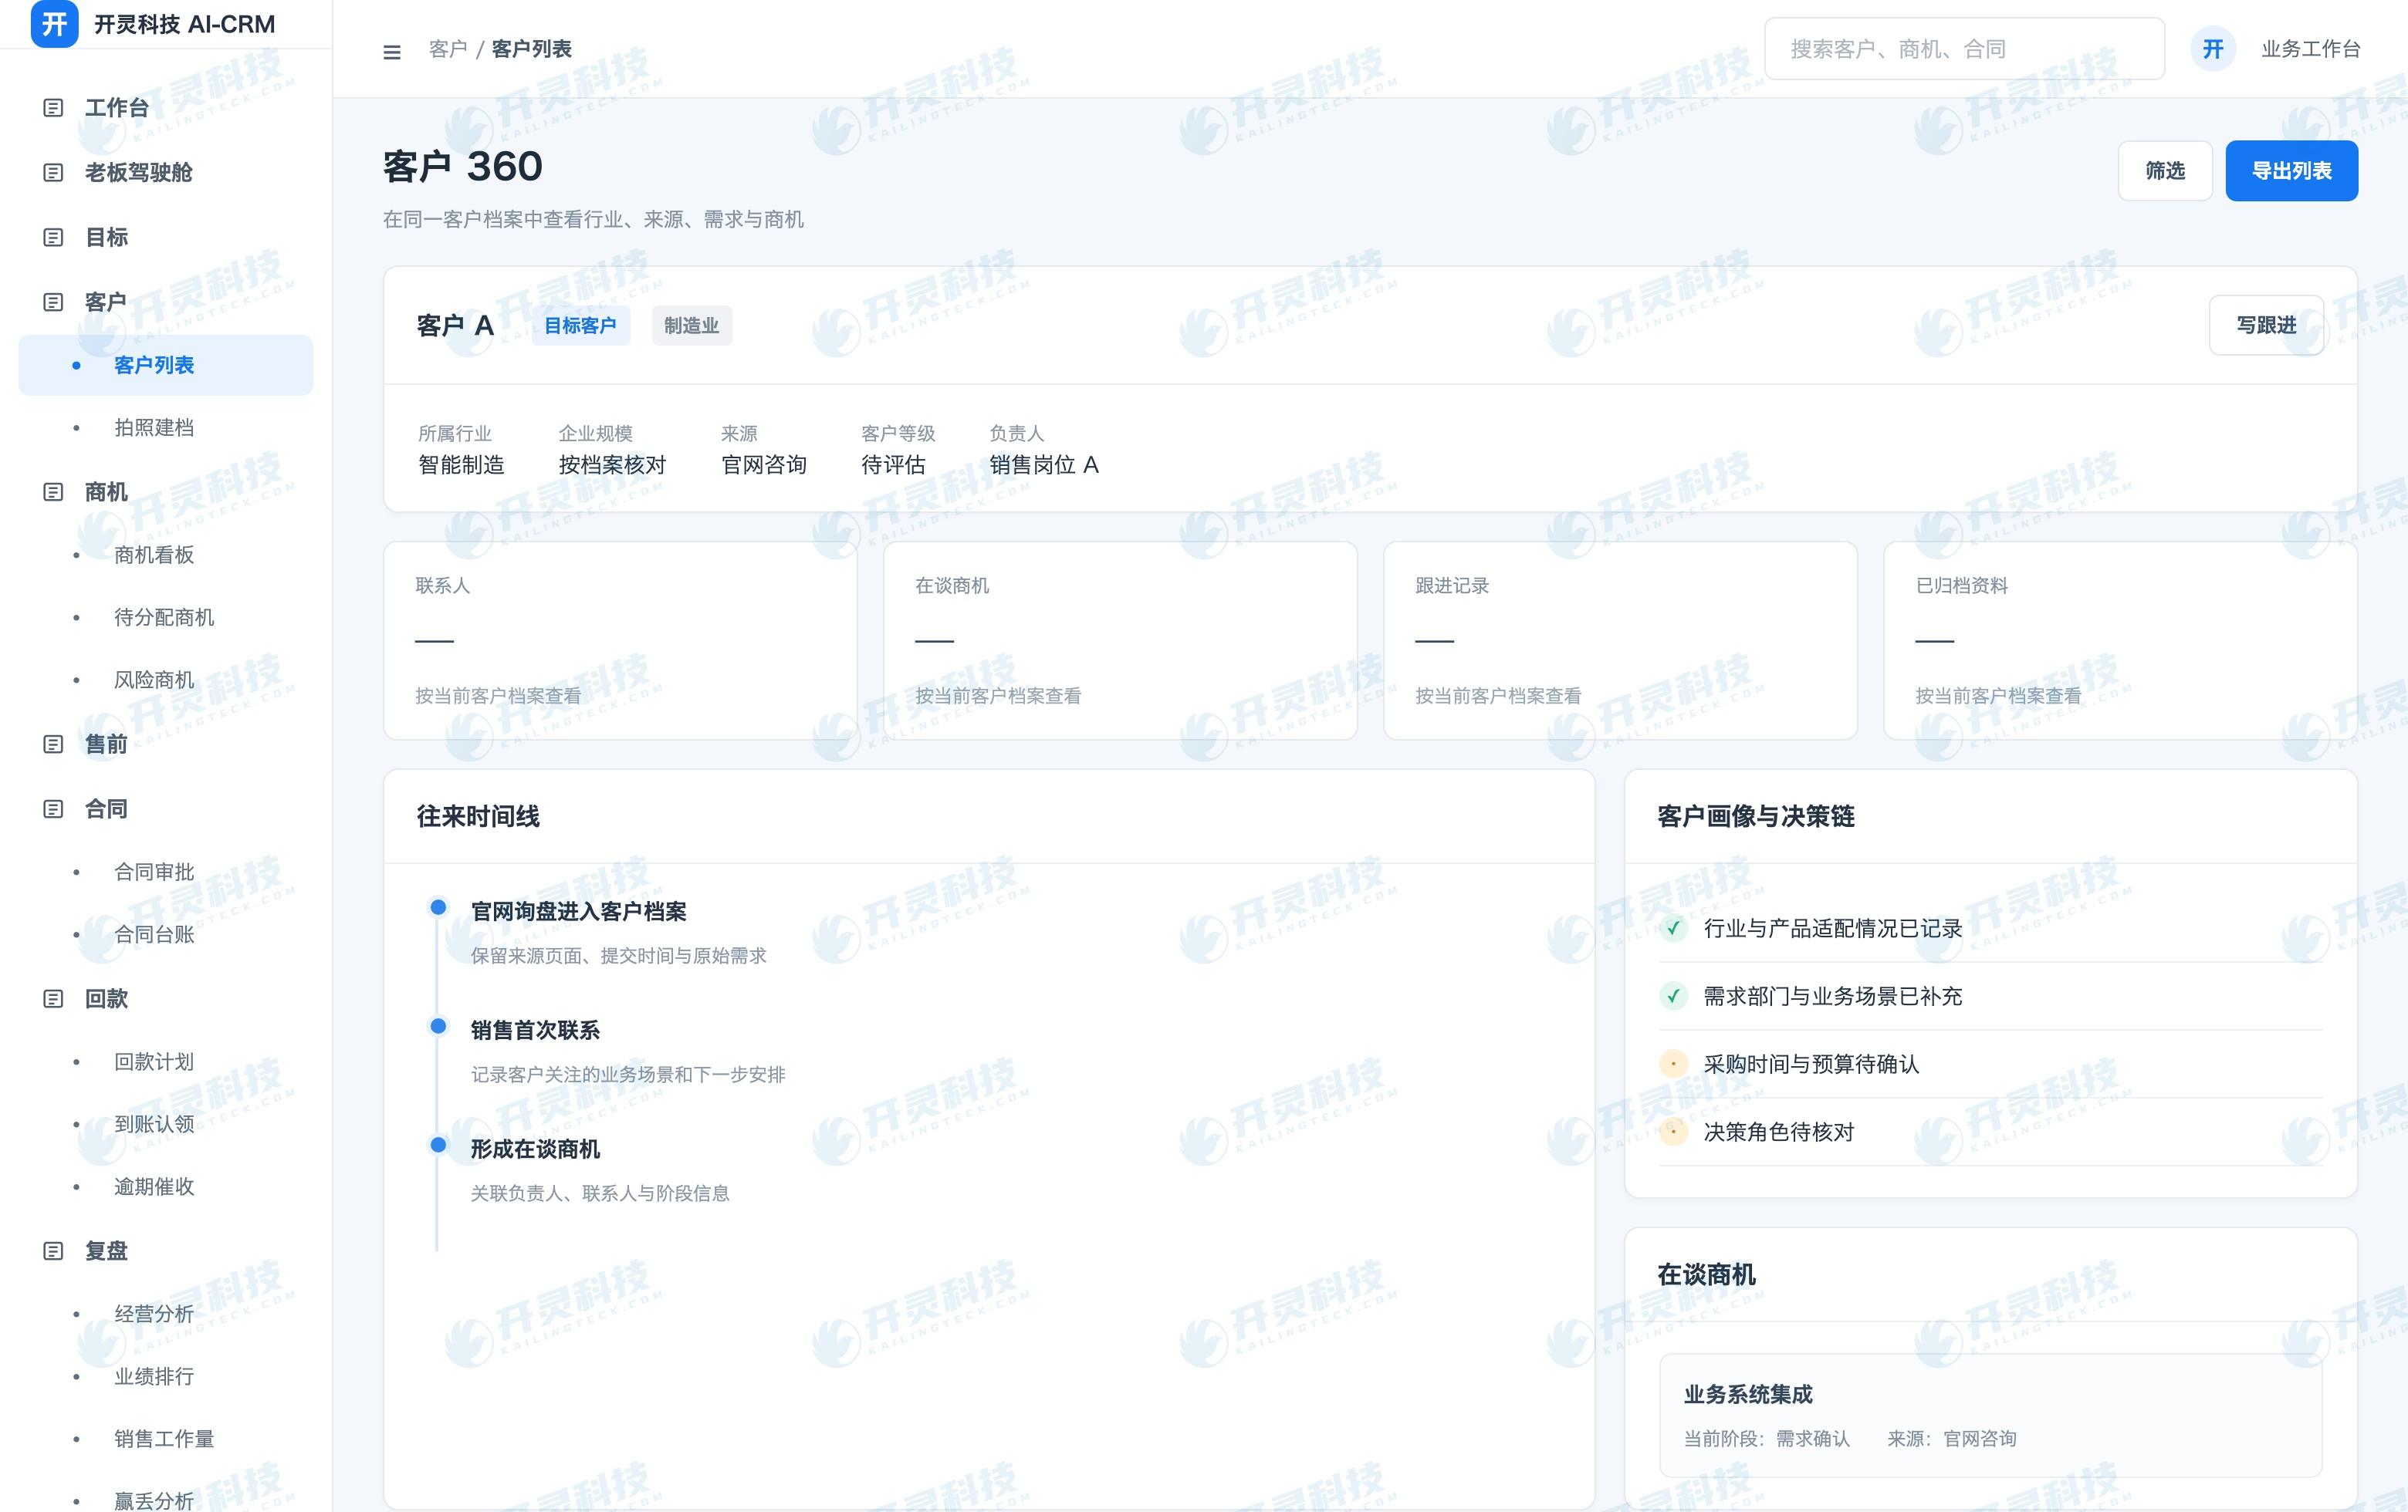Click 客户 breadcrumb link
The width and height of the screenshot is (2408, 1512).
click(x=447, y=49)
